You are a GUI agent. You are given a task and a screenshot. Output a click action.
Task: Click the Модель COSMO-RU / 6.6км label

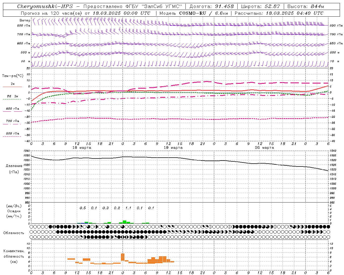(x=193, y=13)
